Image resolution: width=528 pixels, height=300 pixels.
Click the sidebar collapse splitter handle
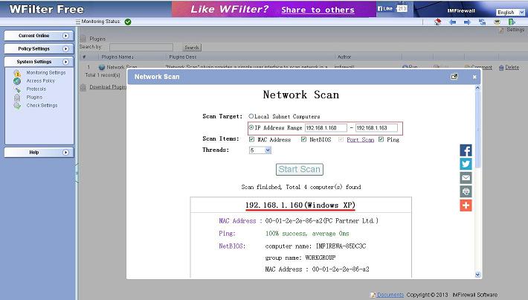point(77,173)
